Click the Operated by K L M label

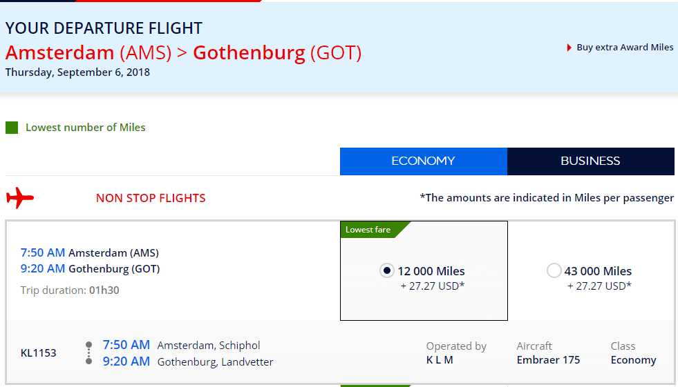[x=456, y=353]
